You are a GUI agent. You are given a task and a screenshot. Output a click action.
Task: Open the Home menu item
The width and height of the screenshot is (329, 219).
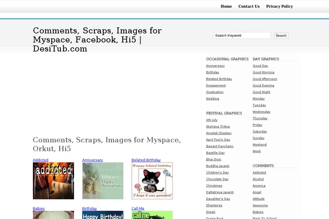pos(226,6)
